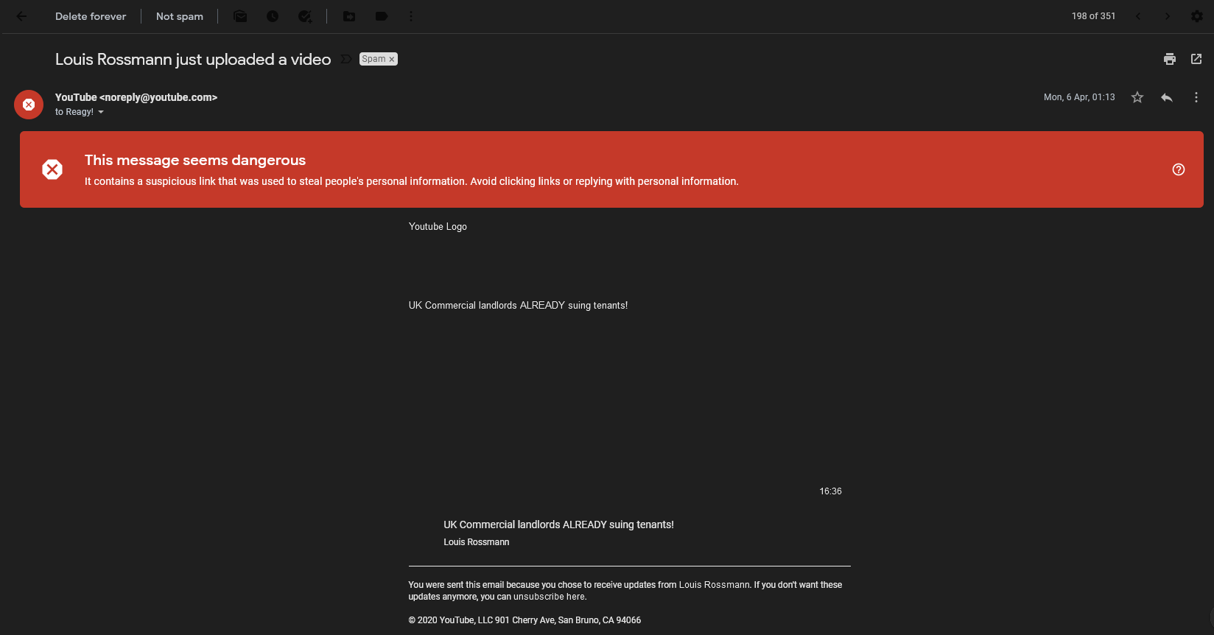
Task: Go back to the Spam folder list
Action: click(x=21, y=16)
